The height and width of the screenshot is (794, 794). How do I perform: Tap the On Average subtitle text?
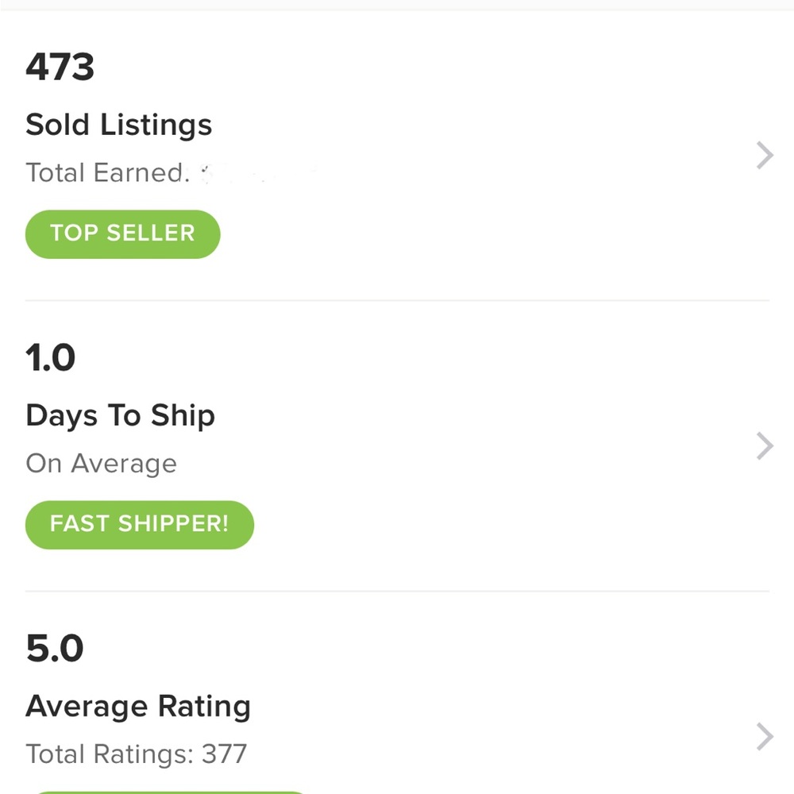click(102, 464)
